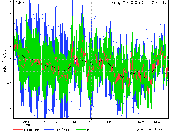Click the y-axis value 2
Viewport: 169px width, 131px height.
11,48
